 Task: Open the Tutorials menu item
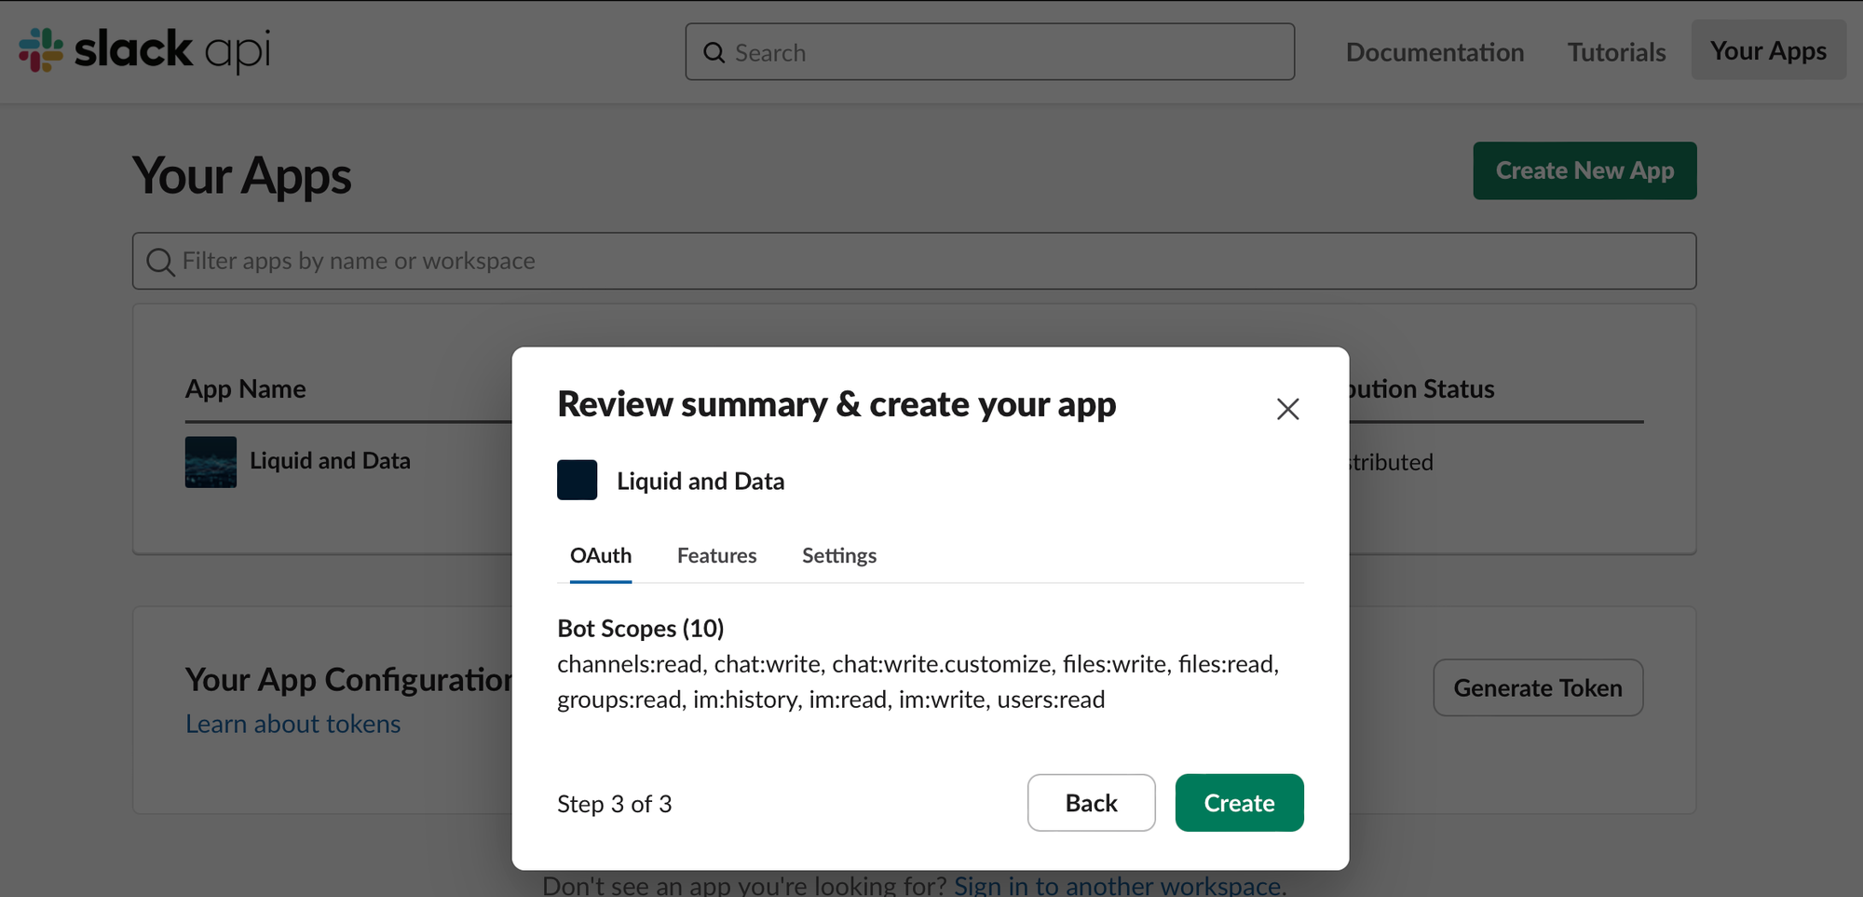coord(1616,52)
